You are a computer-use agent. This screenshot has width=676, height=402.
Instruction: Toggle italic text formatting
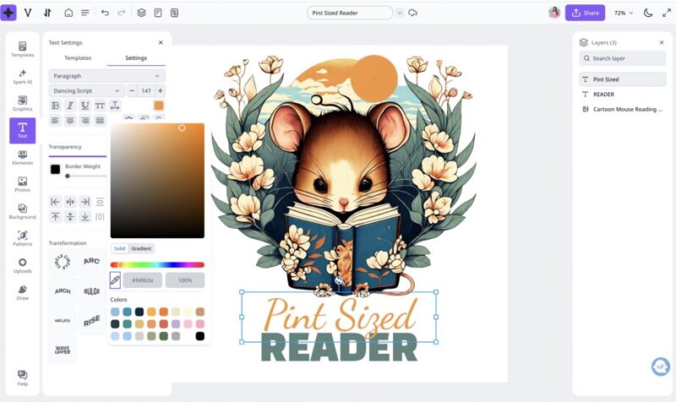pos(70,106)
